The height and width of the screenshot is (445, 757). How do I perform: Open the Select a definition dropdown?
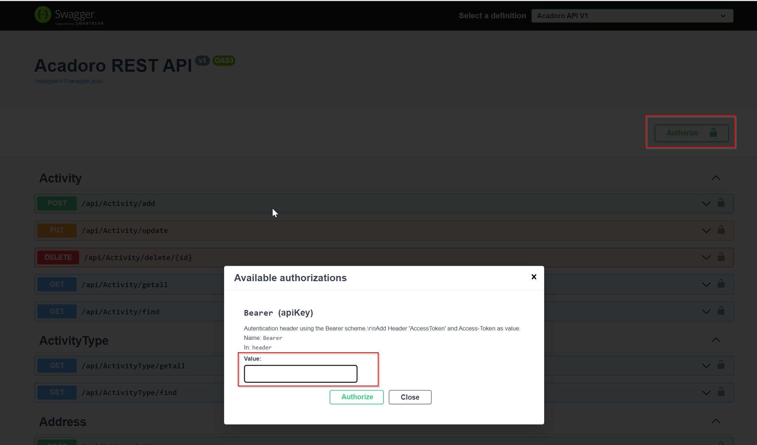632,16
